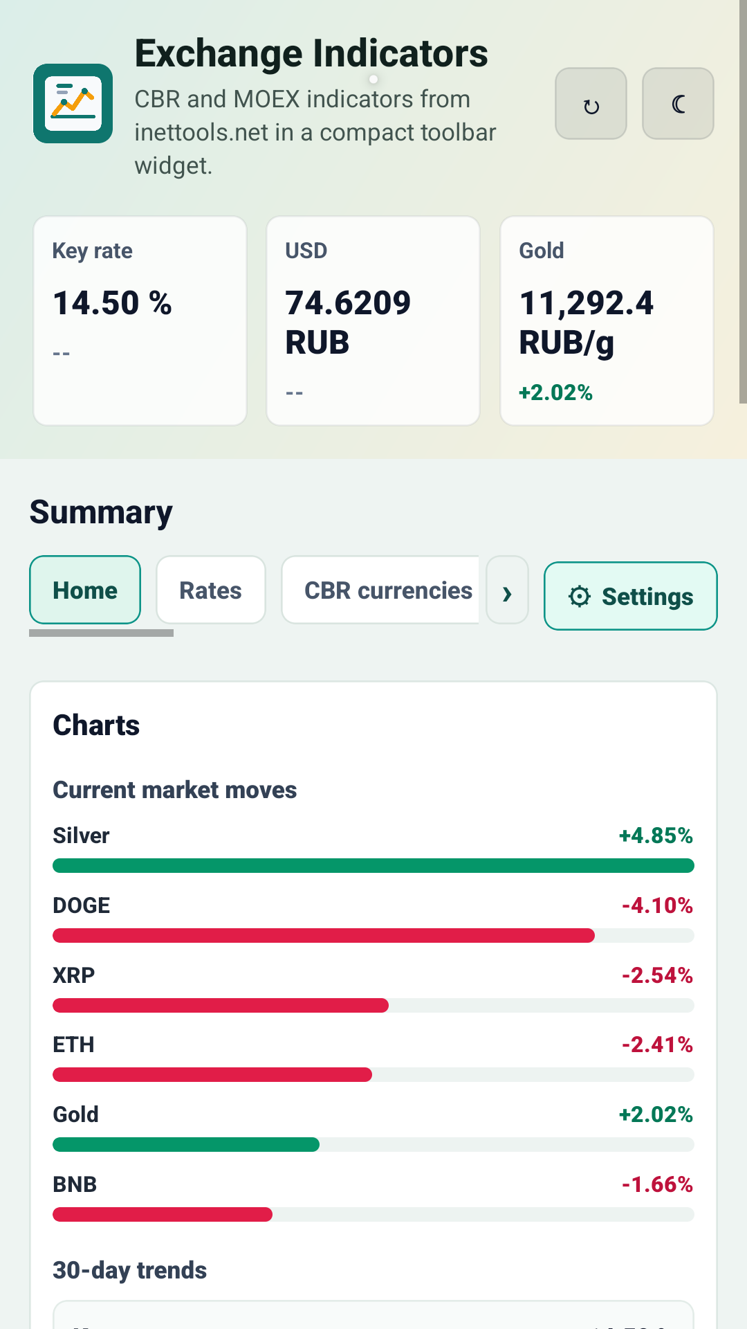747x1329 pixels.
Task: Open Settings with the gear icon
Action: [630, 596]
